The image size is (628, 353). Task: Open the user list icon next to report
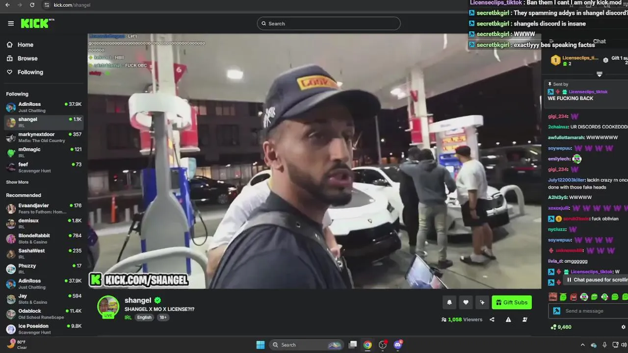click(x=525, y=320)
